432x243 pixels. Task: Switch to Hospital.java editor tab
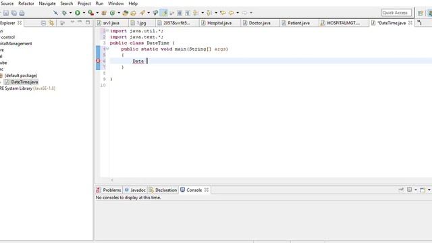click(219, 23)
